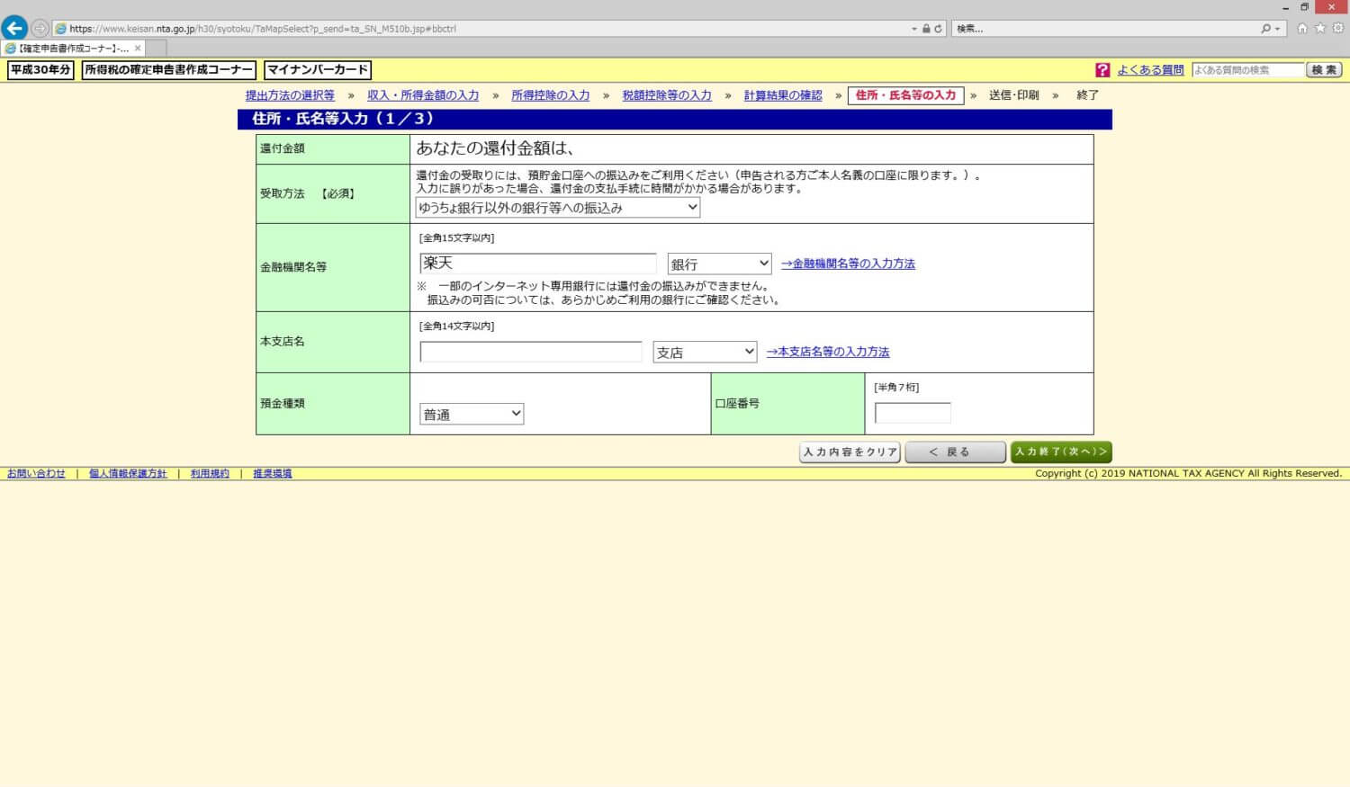Click the browser forward arrow button
This screenshot has height=787, width=1350.
click(40, 29)
